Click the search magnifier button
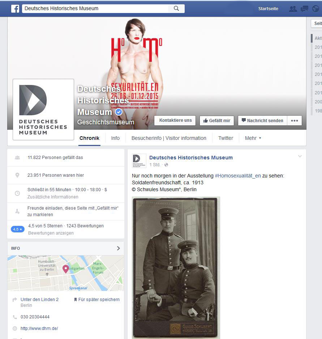 click(176, 8)
